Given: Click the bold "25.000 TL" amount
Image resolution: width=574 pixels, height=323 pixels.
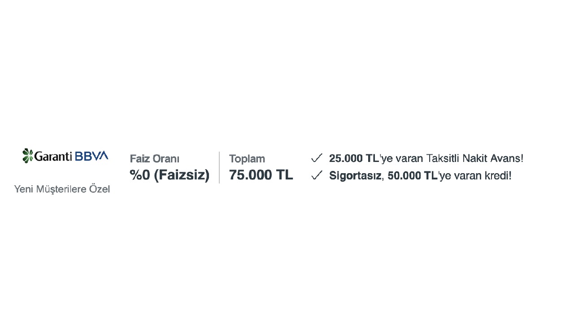Looking at the screenshot, I should (354, 158).
